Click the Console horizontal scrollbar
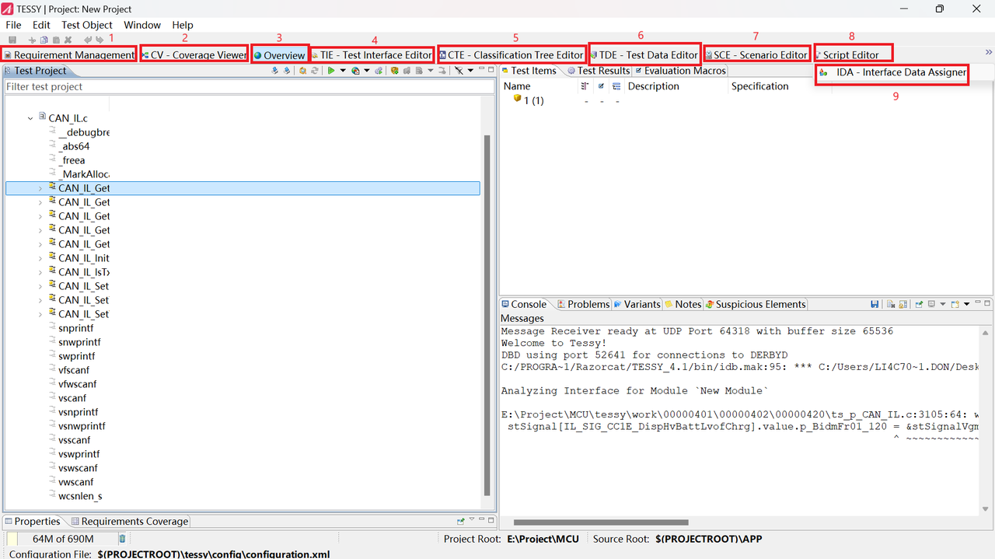 click(x=601, y=522)
